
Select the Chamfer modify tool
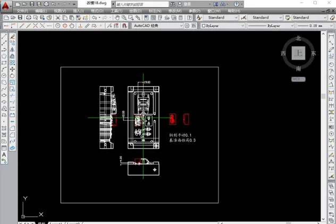tap(12, 128)
